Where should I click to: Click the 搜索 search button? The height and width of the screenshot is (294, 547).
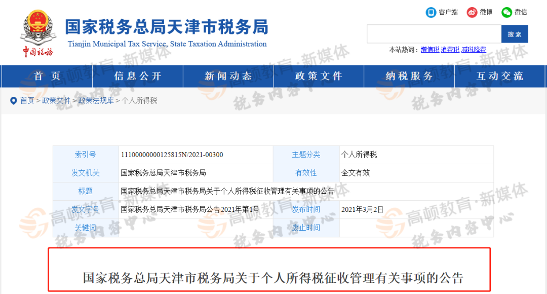click(515, 33)
